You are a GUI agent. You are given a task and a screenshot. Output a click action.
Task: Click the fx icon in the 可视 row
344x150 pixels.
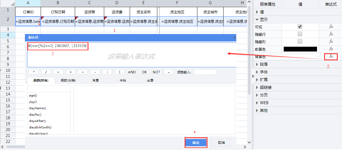[331, 27]
